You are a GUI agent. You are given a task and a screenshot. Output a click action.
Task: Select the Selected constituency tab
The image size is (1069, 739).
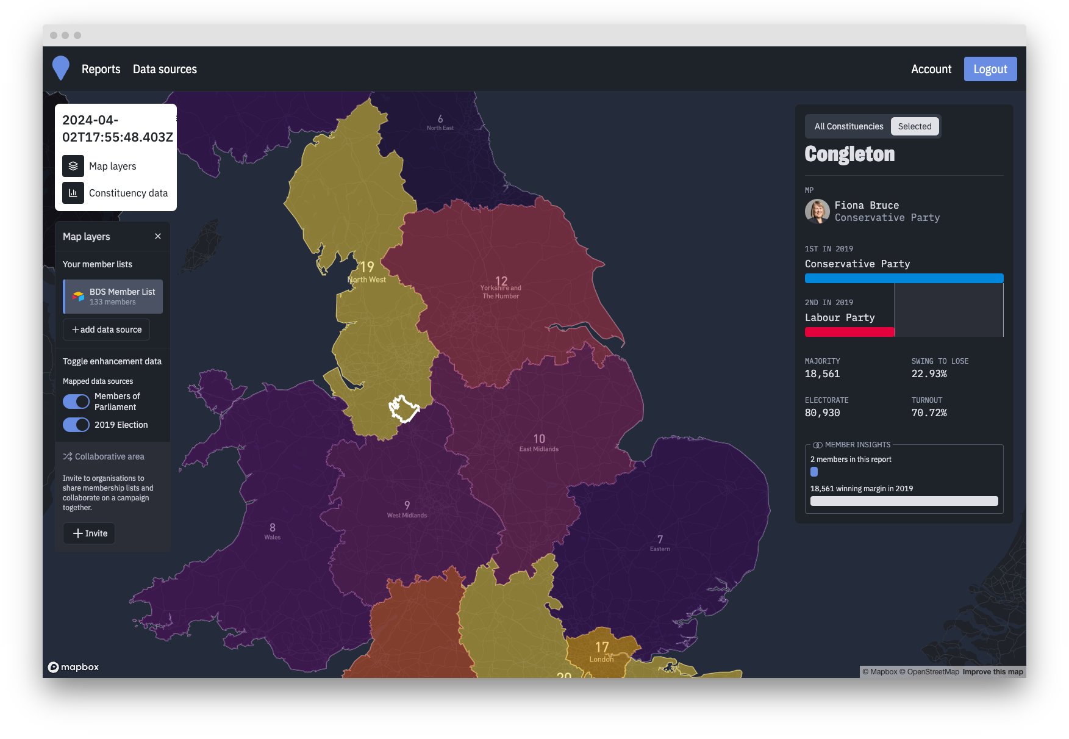tap(914, 126)
